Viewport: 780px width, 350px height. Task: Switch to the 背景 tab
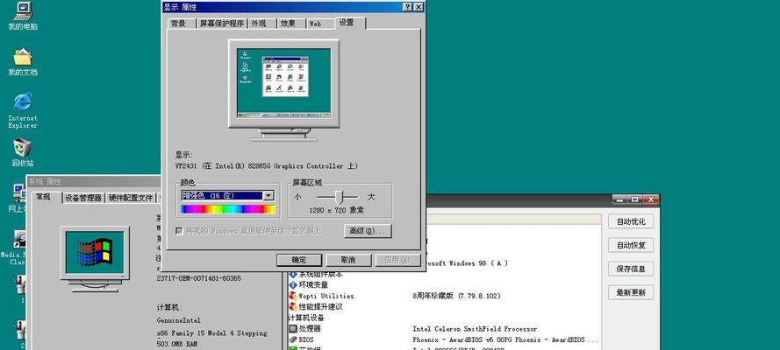(180, 24)
